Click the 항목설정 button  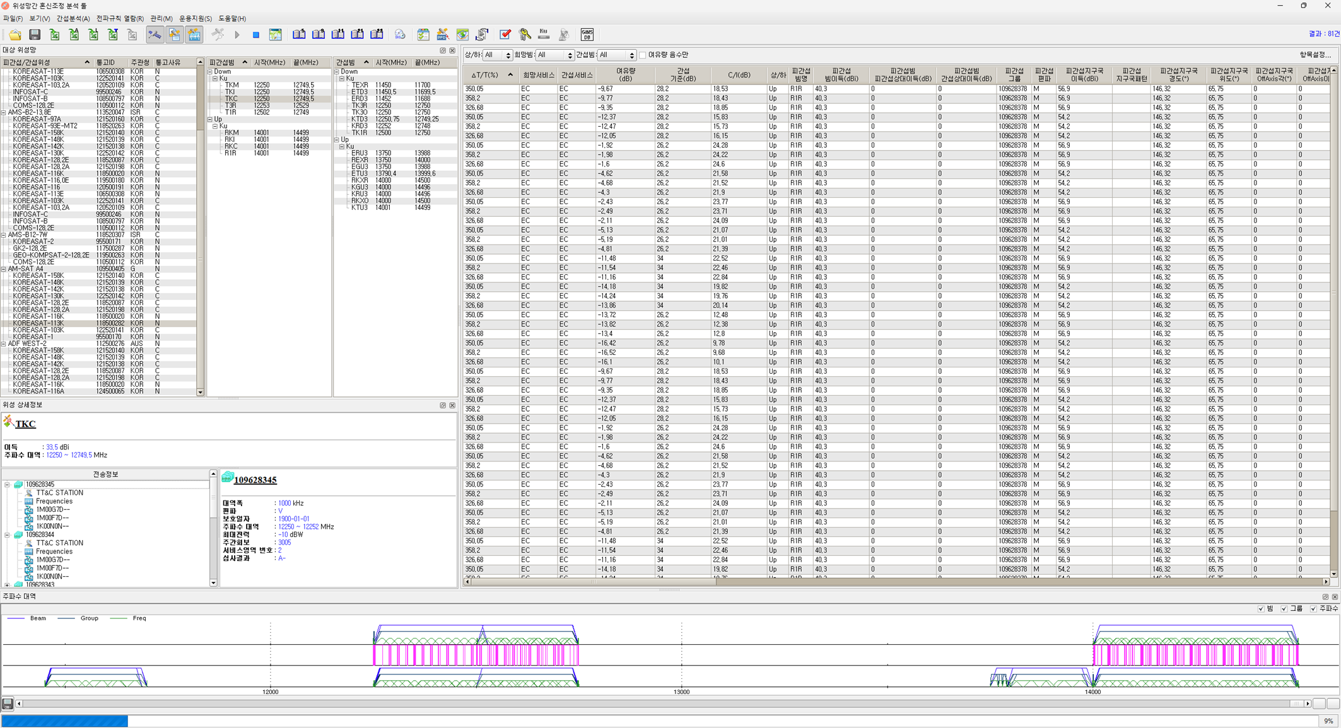pyautogui.click(x=1315, y=55)
